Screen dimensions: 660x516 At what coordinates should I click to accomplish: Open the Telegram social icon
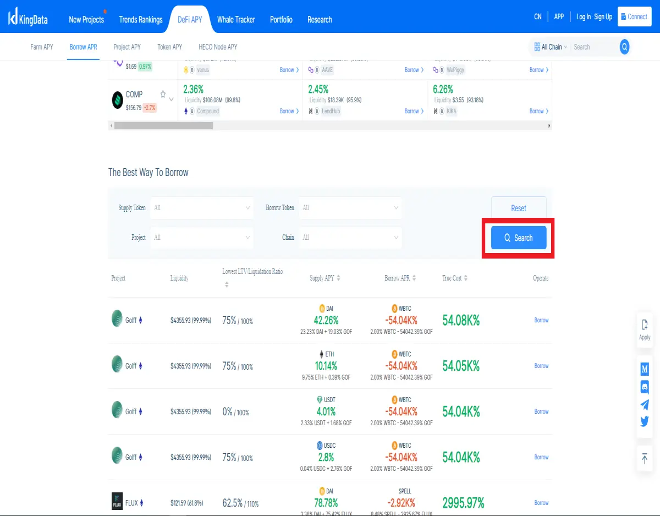click(645, 404)
